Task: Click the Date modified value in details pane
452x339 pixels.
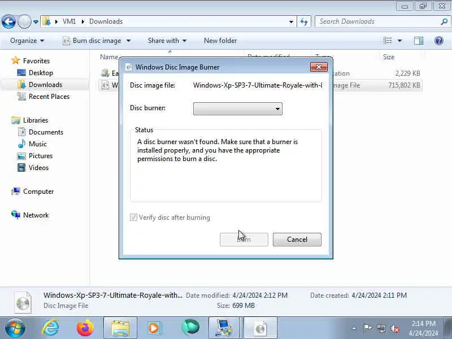Action: (260, 295)
